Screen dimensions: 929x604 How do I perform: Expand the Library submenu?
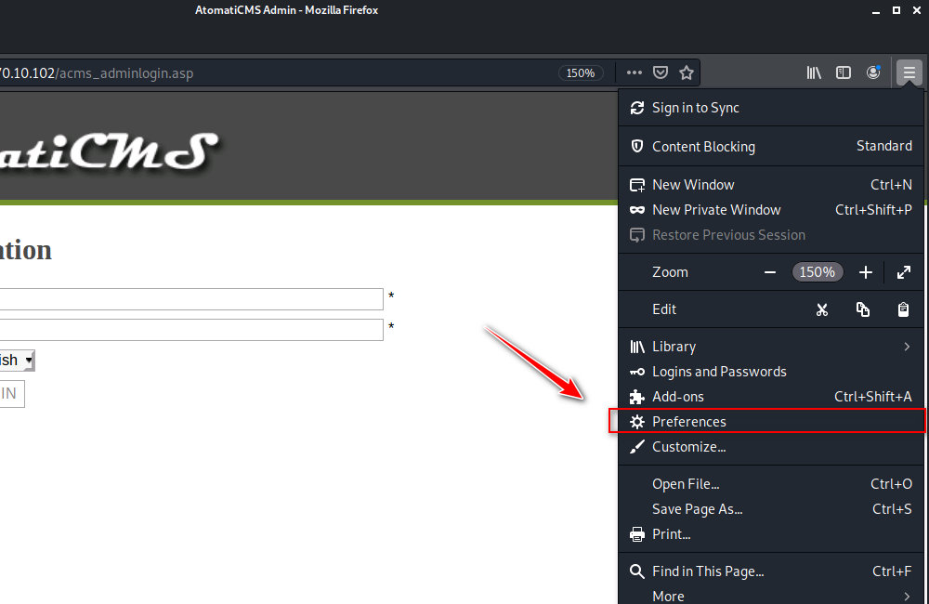907,347
